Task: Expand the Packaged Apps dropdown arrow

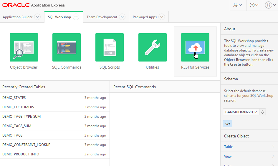Action: coord(162,17)
